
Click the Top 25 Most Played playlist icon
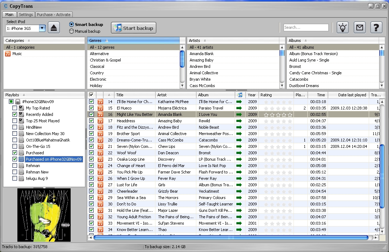coord(21,121)
